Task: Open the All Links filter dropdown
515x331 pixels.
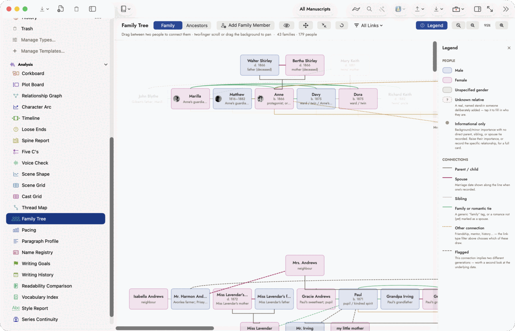Action: pyautogui.click(x=368, y=25)
